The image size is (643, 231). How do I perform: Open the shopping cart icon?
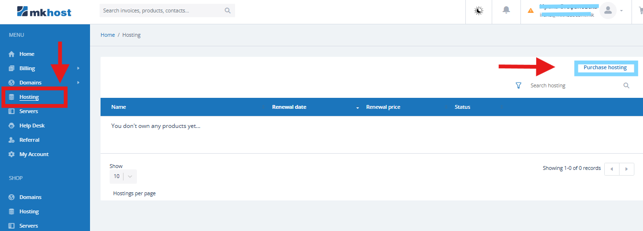[641, 10]
